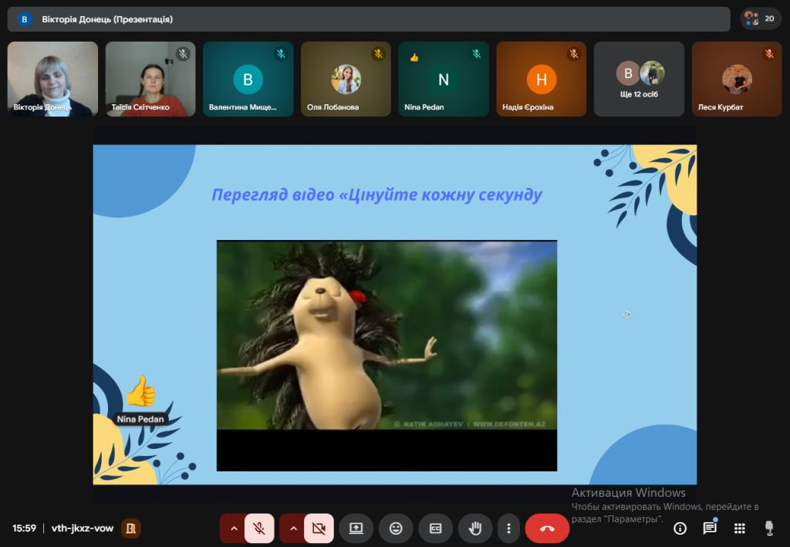790x547 pixels.
Task: Unmute the microphone in the bottom bar
Action: [x=260, y=528]
